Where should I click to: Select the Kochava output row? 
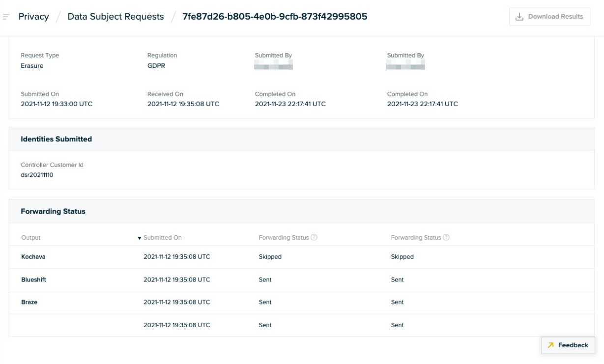pos(302,257)
